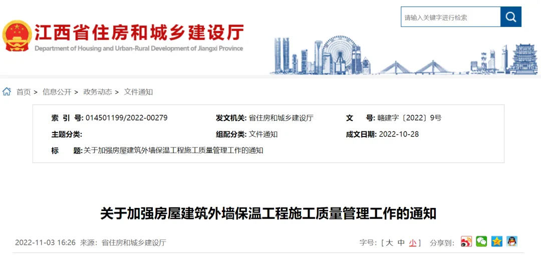Click the keyword search input box
Screen dimensions: 541x255
[451, 17]
